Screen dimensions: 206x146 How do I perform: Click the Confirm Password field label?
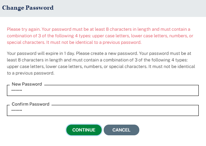pyautogui.click(x=30, y=104)
